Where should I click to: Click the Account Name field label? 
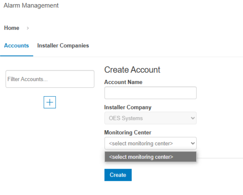tap(123, 82)
